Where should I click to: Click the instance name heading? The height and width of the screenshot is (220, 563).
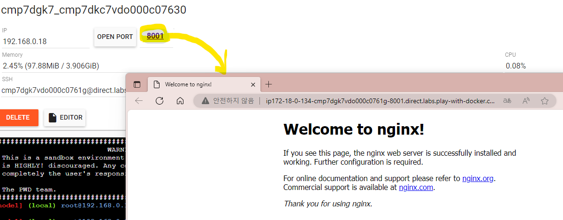tap(93, 9)
